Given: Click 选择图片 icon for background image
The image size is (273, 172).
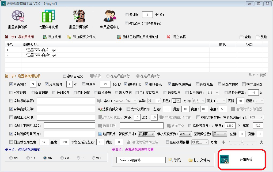Looking at the screenshot, I should tap(100, 134).
